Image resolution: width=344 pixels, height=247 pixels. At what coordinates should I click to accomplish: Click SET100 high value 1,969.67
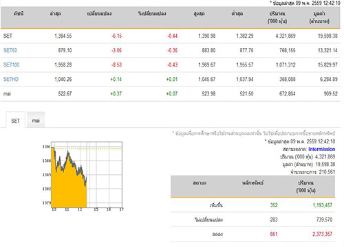pyautogui.click(x=207, y=64)
